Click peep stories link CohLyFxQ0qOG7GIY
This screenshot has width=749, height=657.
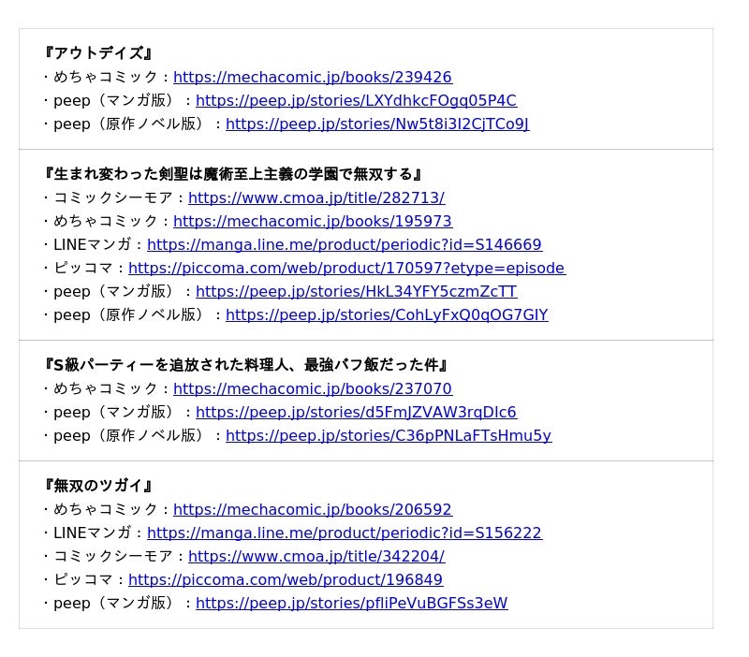[387, 315]
